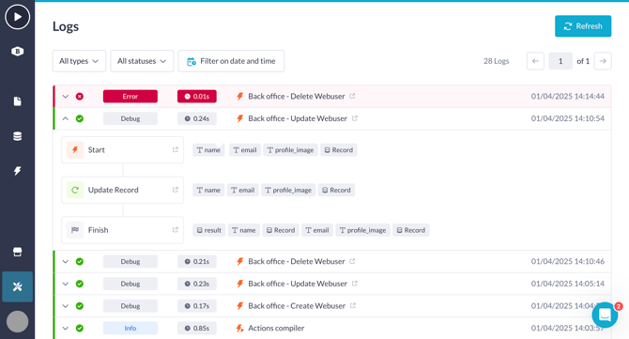Image resolution: width=629 pixels, height=339 pixels.
Task: Open external link for Update Webuser 14:05:14
Action: (x=355, y=284)
